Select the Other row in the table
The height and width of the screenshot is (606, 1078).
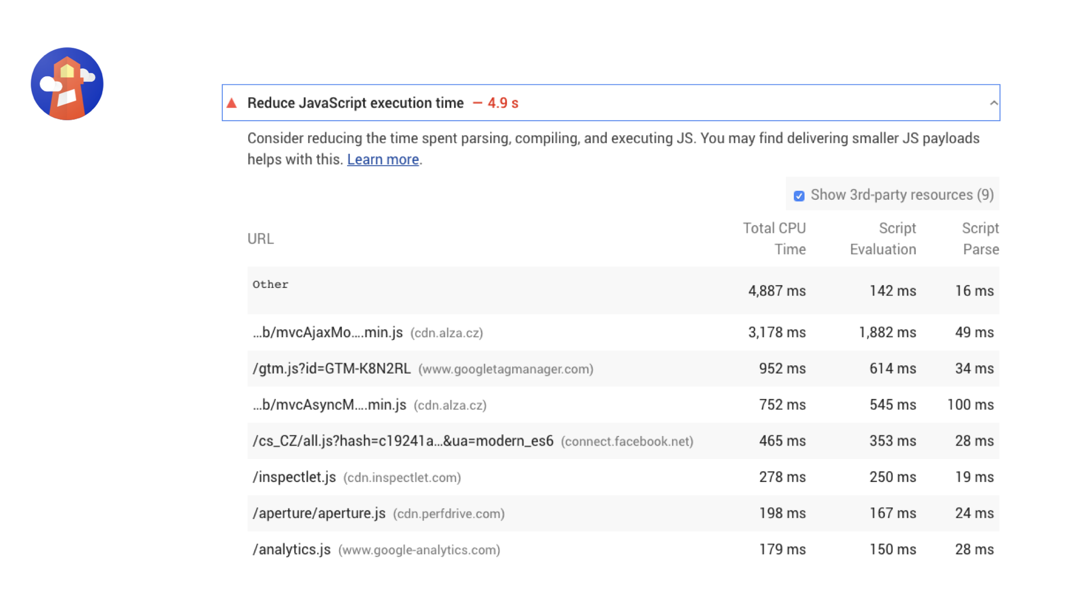(x=271, y=284)
